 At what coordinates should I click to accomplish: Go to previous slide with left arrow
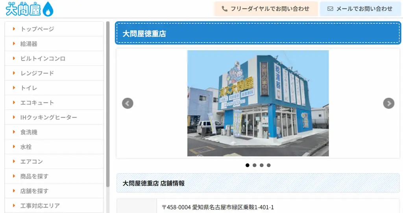[x=128, y=103]
